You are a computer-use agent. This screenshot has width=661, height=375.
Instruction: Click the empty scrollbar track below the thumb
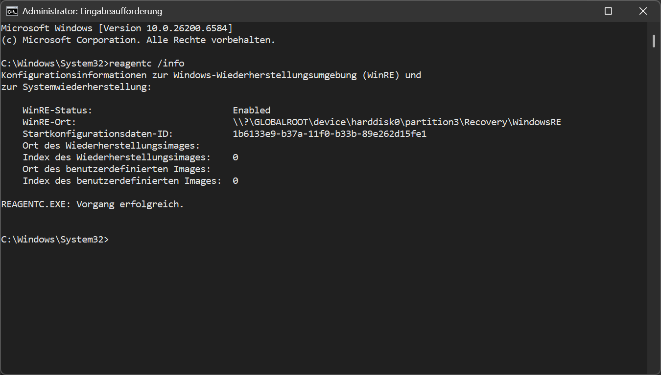(654, 210)
